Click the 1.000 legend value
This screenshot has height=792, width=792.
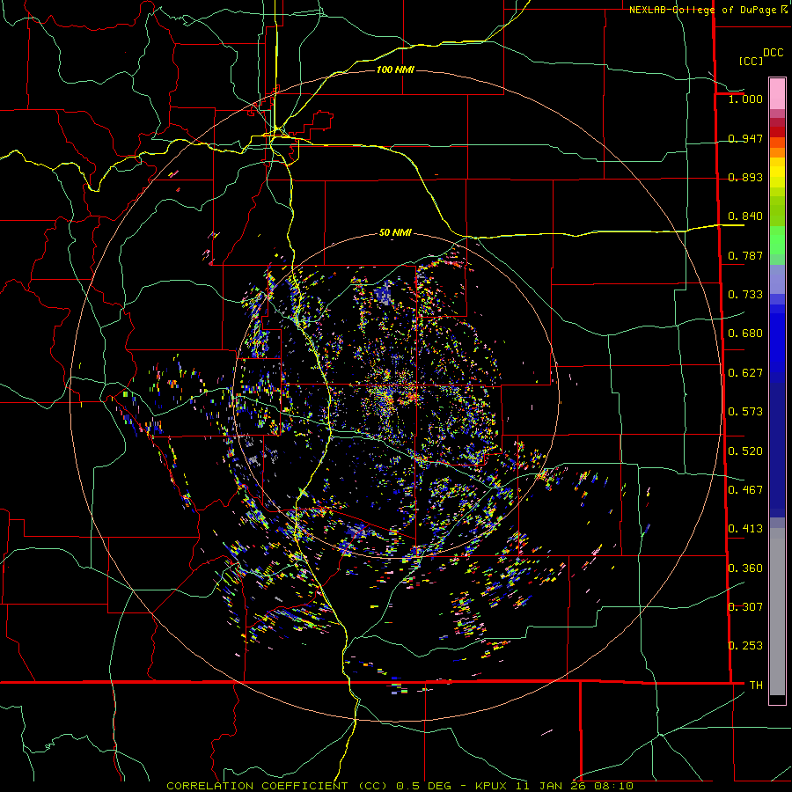click(x=745, y=99)
